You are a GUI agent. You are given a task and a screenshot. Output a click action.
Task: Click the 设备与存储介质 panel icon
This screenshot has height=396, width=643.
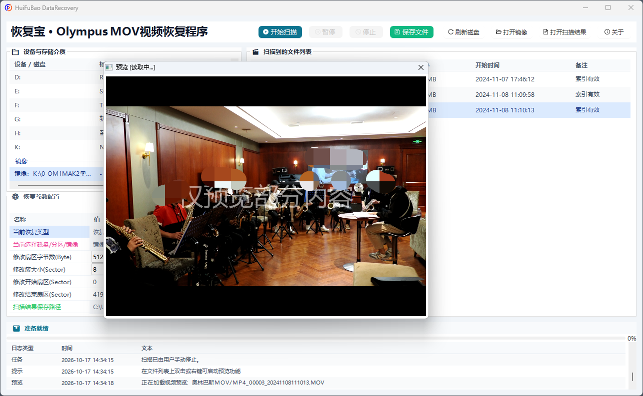(x=15, y=51)
